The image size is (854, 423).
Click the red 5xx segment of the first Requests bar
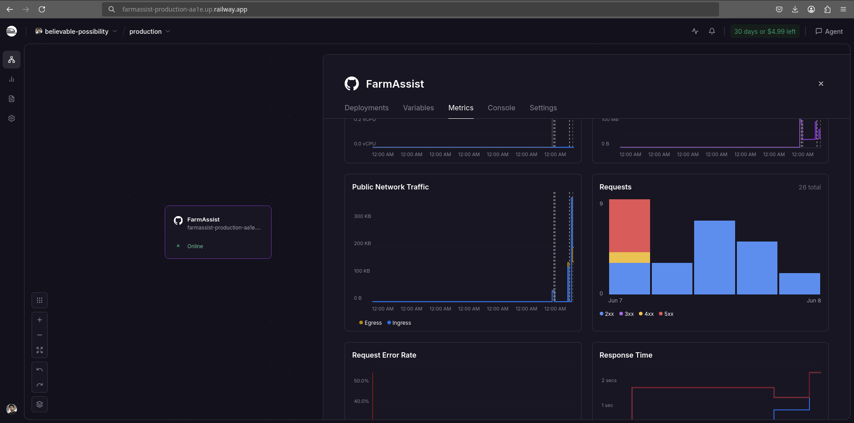pyautogui.click(x=630, y=226)
